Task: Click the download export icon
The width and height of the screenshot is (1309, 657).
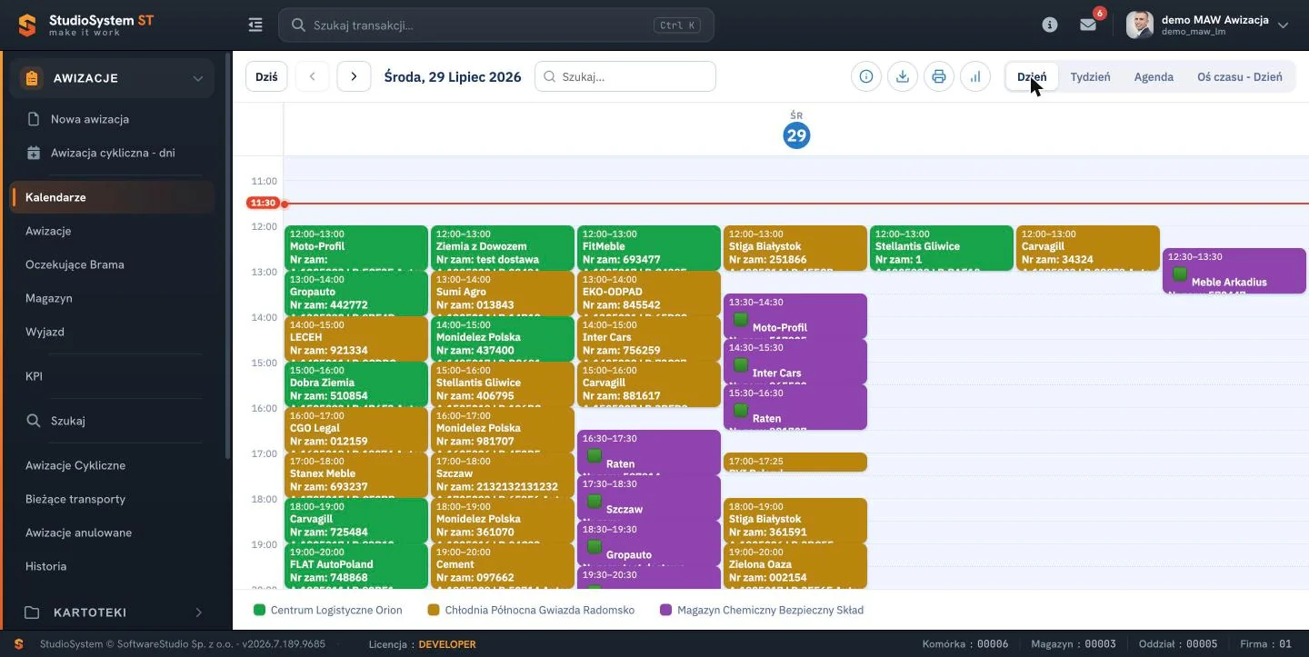Action: point(903,77)
